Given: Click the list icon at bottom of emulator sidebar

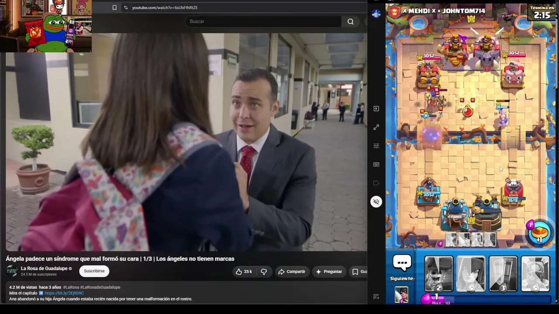Looking at the screenshot, I should [376, 297].
